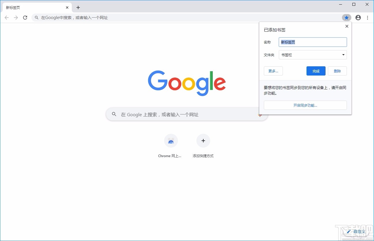Open the three-dot Chrome menu
Image resolution: width=374 pixels, height=241 pixels.
tap(368, 17)
